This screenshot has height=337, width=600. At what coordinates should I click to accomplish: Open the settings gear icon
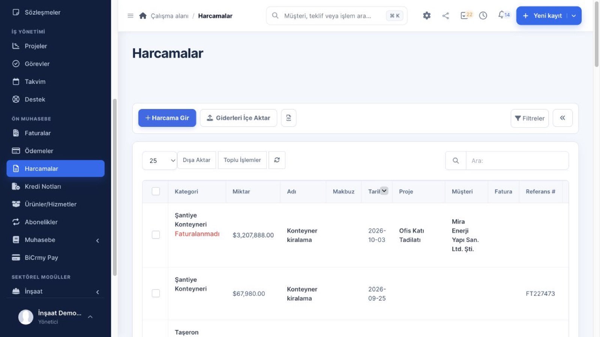pos(427,16)
